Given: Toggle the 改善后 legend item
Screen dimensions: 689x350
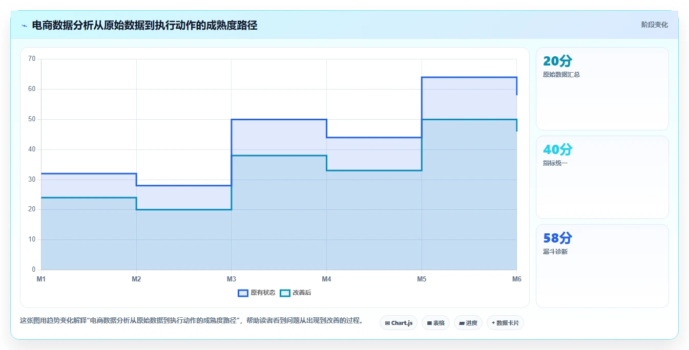Looking at the screenshot, I should (x=296, y=293).
